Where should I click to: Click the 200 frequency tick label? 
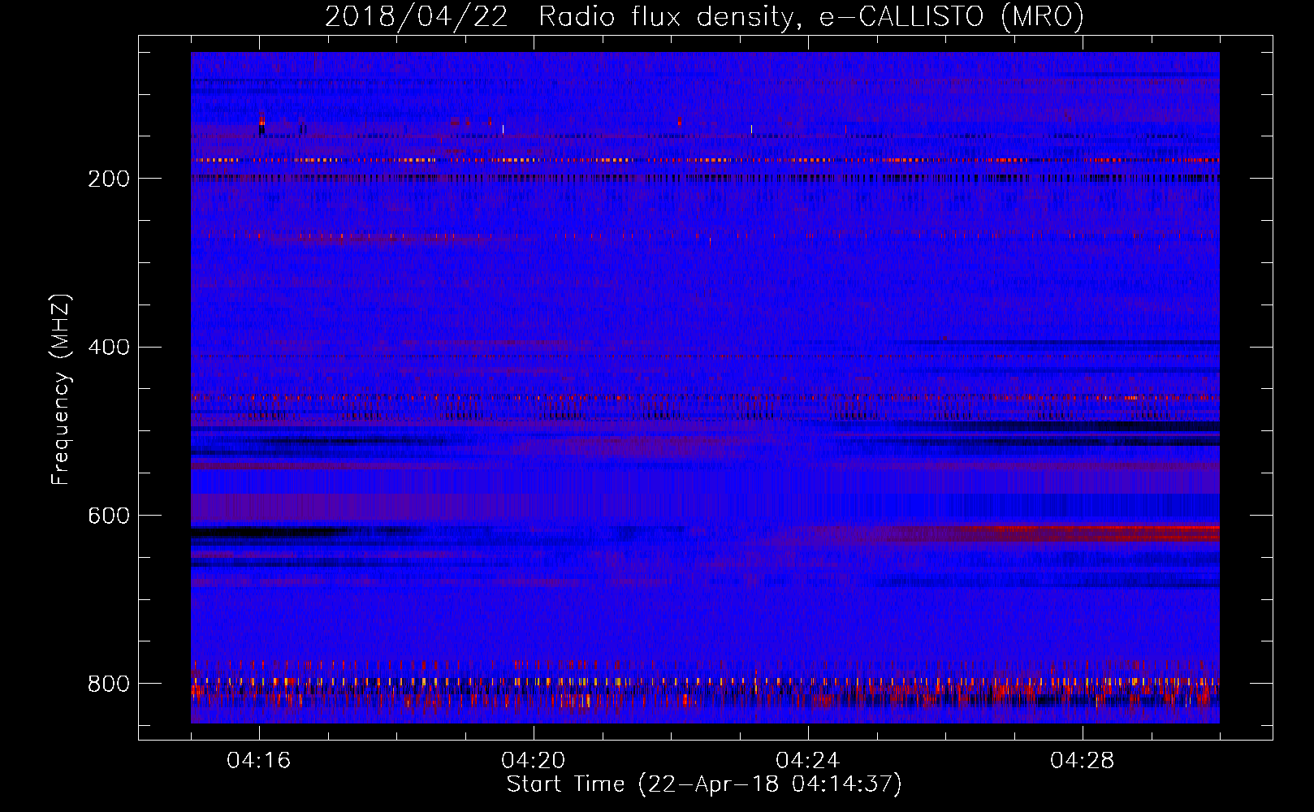[108, 179]
